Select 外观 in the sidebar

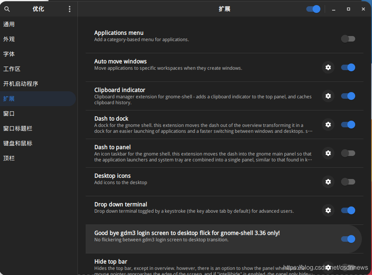click(x=9, y=39)
